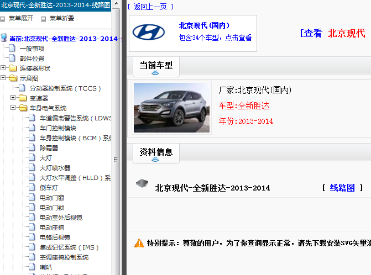The image size is (371, 275).
Task: Click page icon beside 倒车灯
Action: (32, 187)
